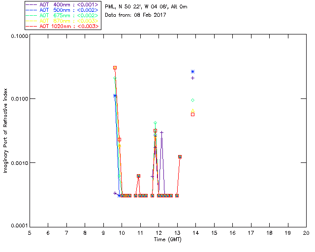
Task: Click the AOT 400nm legend entry
Action: (62, 4)
